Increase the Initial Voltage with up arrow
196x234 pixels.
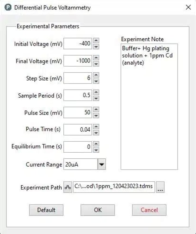[x=96, y=40]
